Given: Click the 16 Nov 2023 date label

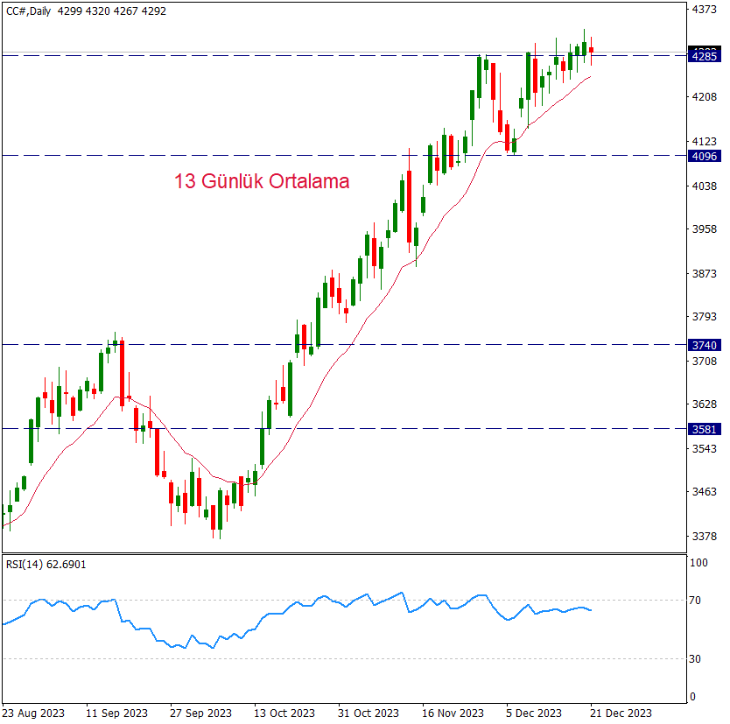Looking at the screenshot, I should point(453,713).
